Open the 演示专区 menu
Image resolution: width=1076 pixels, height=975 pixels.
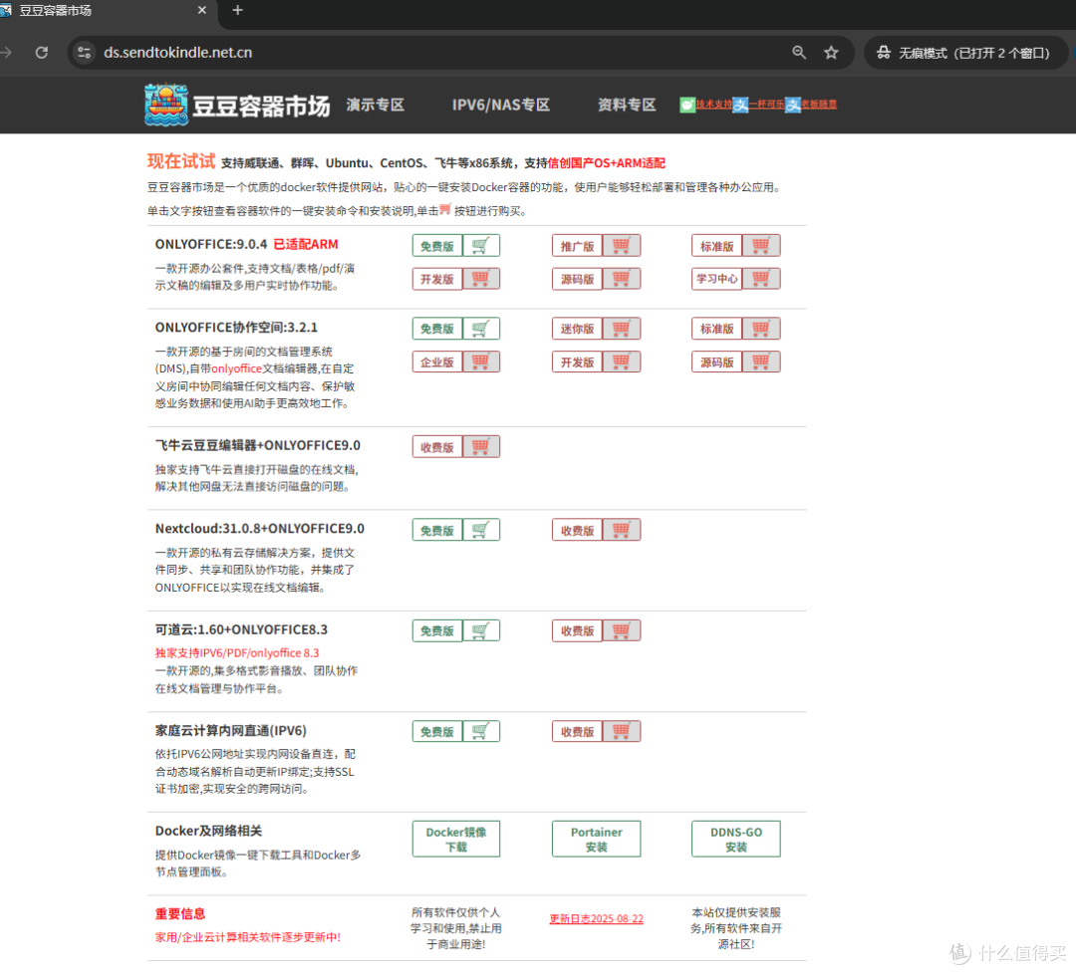click(x=376, y=105)
